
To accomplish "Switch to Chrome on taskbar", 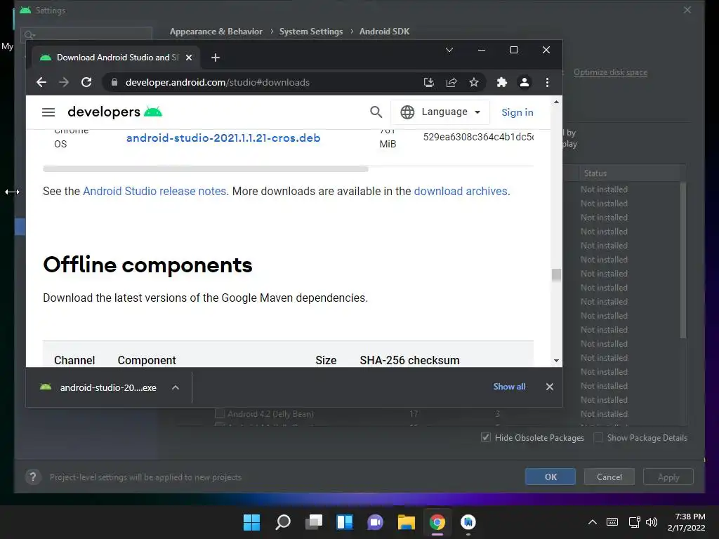I will 437,522.
